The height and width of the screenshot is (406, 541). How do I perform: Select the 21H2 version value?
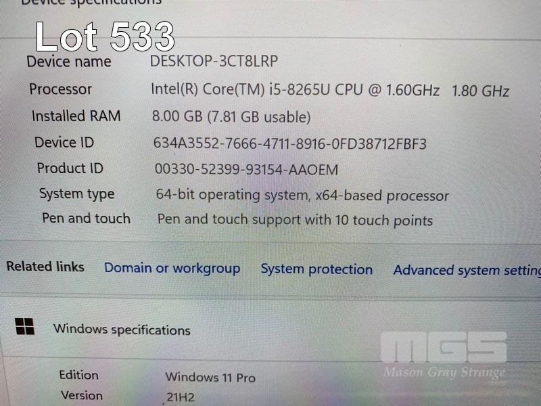click(181, 397)
